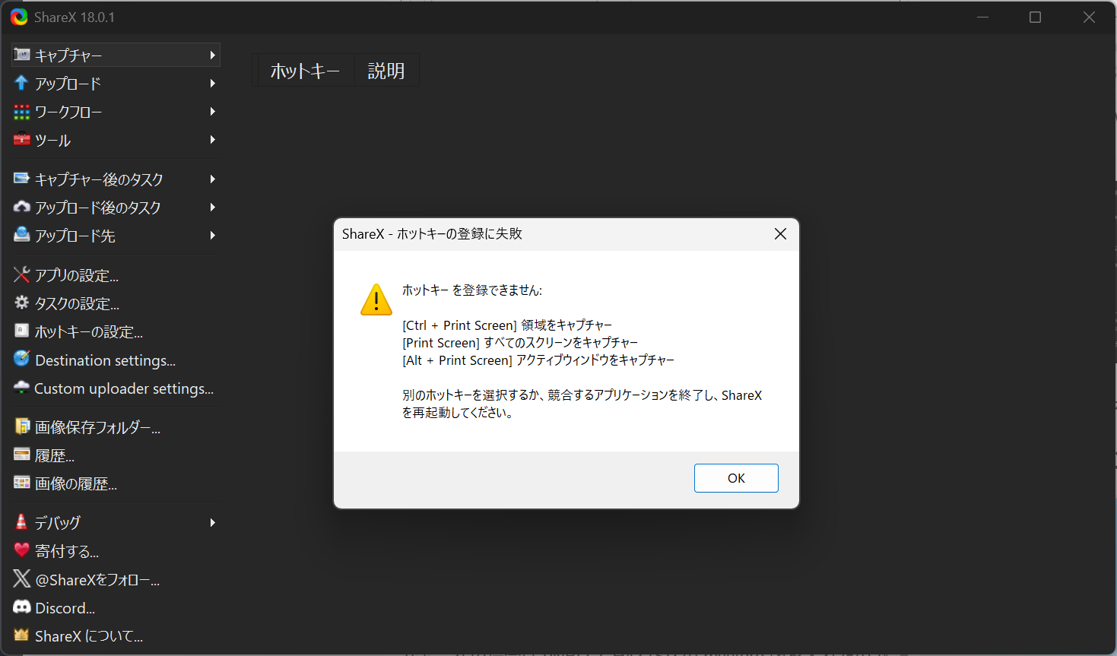Open Destination settings menu item
The image size is (1117, 656).
tap(105, 360)
